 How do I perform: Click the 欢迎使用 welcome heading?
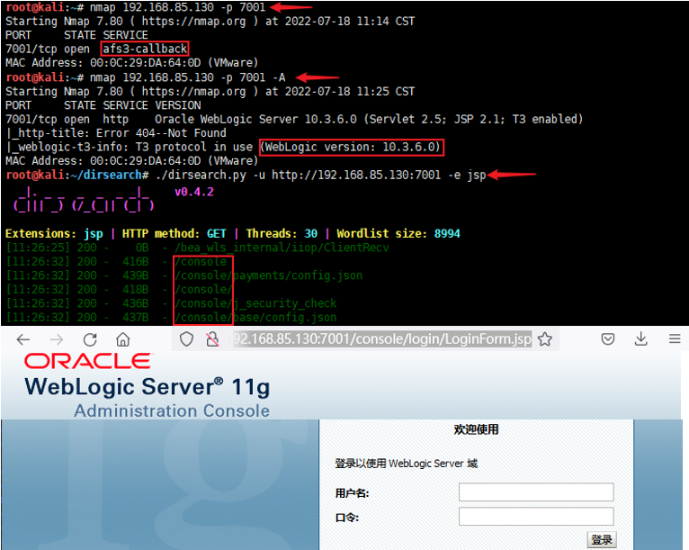[x=477, y=429]
